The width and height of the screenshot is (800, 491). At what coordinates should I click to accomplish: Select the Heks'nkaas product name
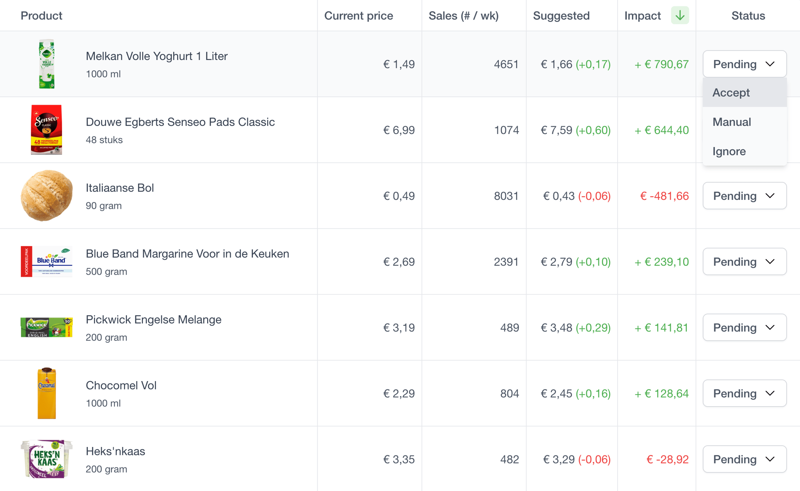pos(115,451)
